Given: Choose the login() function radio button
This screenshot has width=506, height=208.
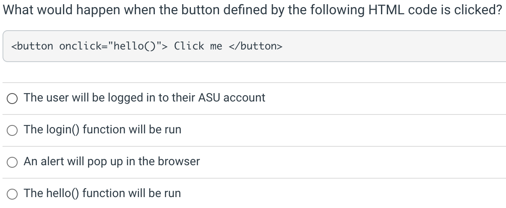Looking at the screenshot, I should (x=12, y=130).
